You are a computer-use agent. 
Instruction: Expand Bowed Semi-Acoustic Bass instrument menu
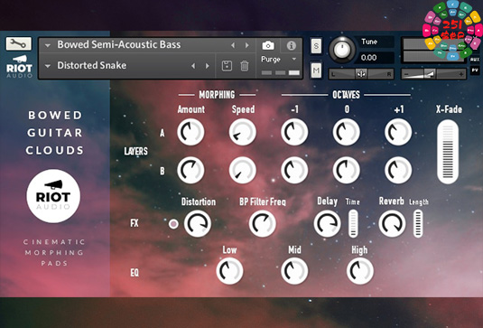(48, 45)
